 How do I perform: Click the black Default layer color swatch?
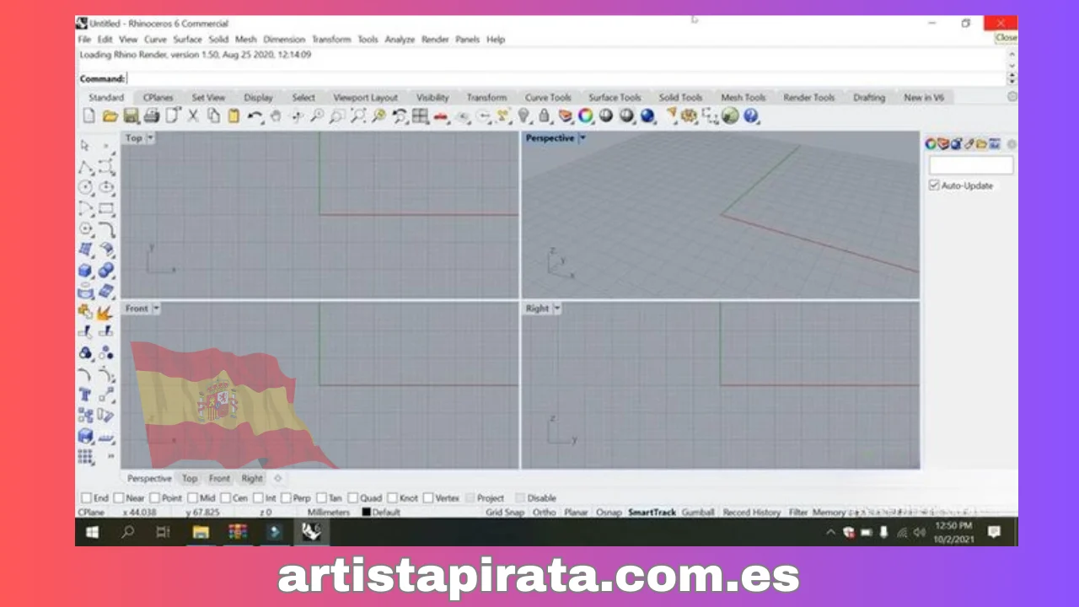click(367, 513)
